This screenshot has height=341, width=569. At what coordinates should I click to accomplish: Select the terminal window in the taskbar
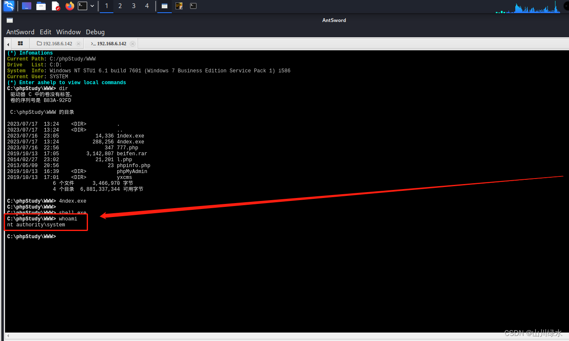click(x=193, y=6)
